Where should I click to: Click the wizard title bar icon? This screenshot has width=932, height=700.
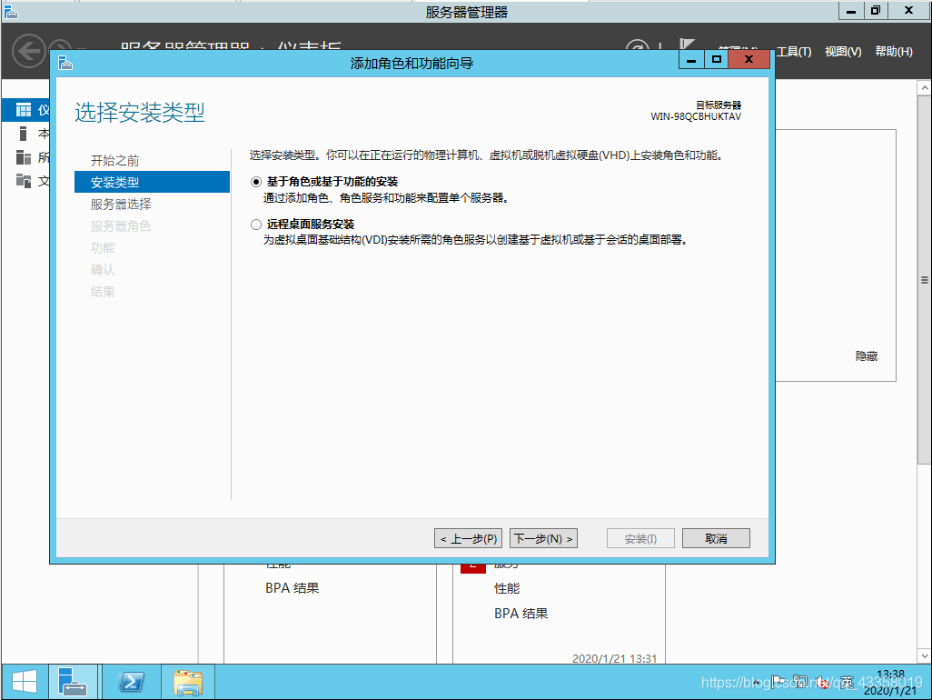[65, 63]
